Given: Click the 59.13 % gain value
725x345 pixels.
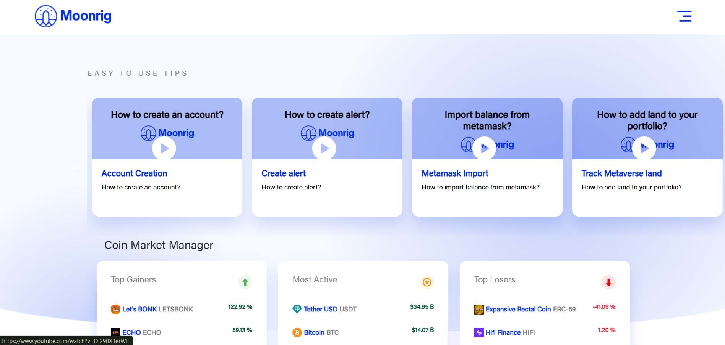Looking at the screenshot, I should coord(242,330).
